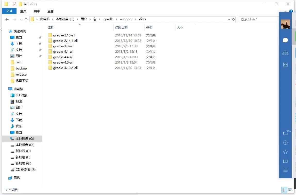Switch to the 共享 ribbon tab
296x195 pixels.
pos(37,11)
